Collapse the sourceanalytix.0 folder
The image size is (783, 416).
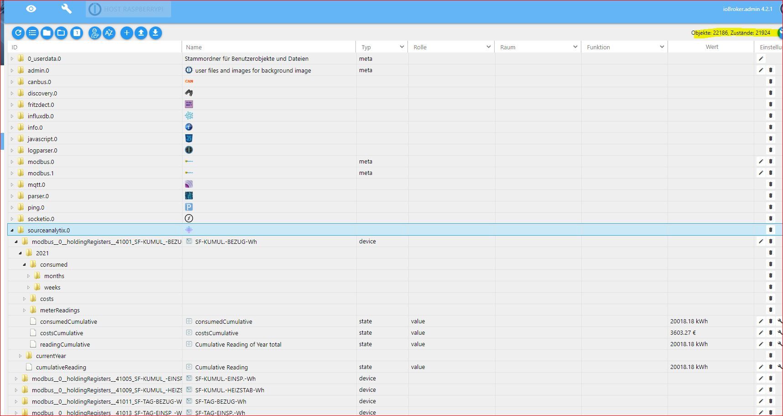pyautogui.click(x=12, y=230)
